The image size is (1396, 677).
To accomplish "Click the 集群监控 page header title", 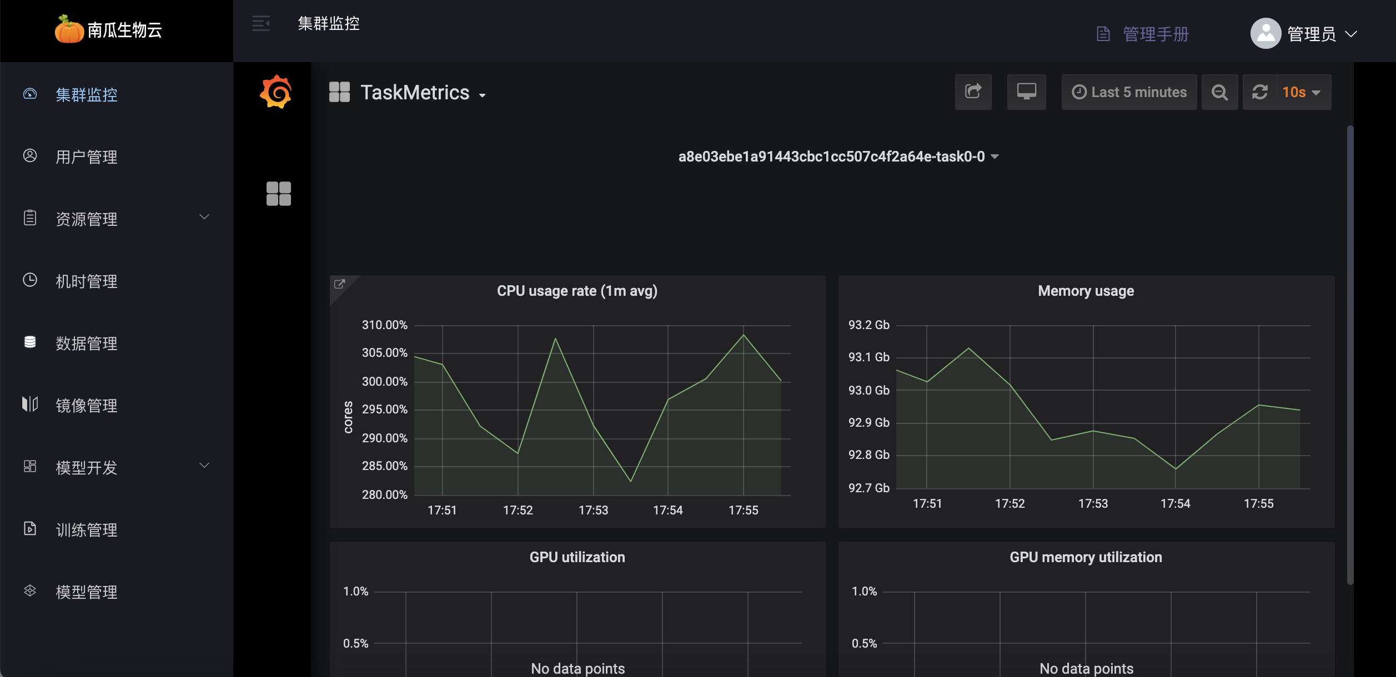I will point(329,23).
